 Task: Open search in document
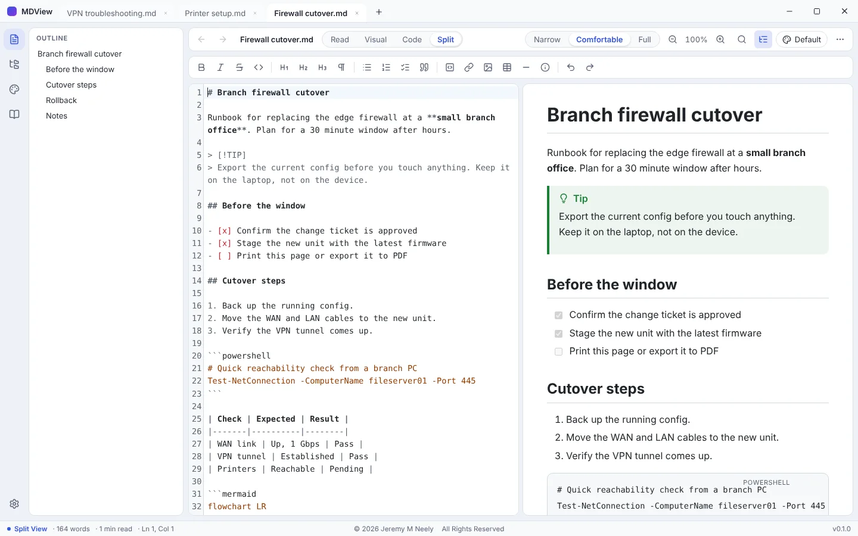click(x=742, y=39)
